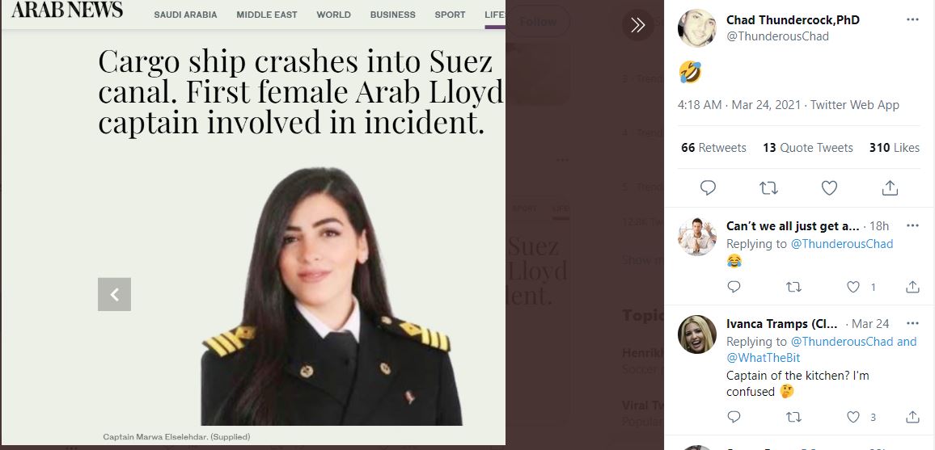Collapse the tweet sidebar with double chevron
Viewport: 935px width, 450px height.
click(x=637, y=25)
